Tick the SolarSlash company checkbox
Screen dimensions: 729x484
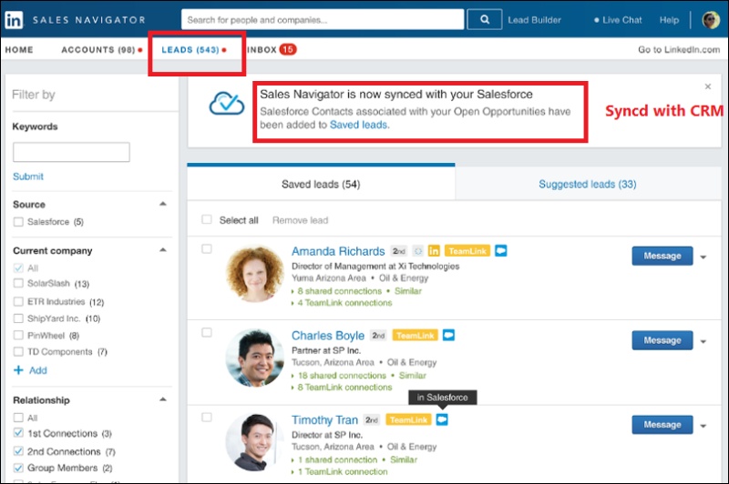19,284
